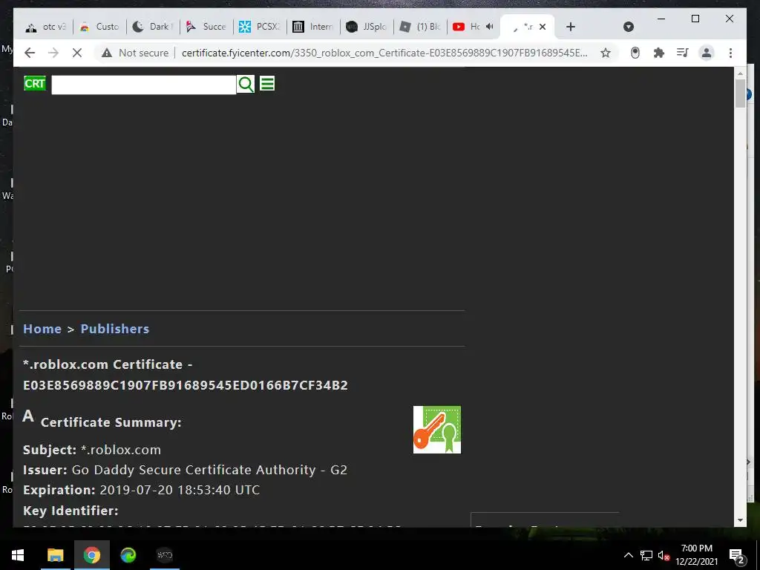Open the tab search dropdown arrow

coord(629,27)
